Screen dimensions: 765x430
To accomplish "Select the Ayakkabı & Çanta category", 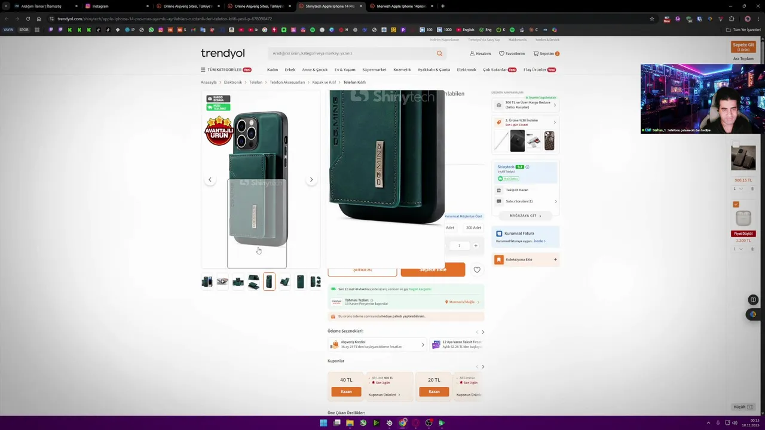I will (x=434, y=70).
